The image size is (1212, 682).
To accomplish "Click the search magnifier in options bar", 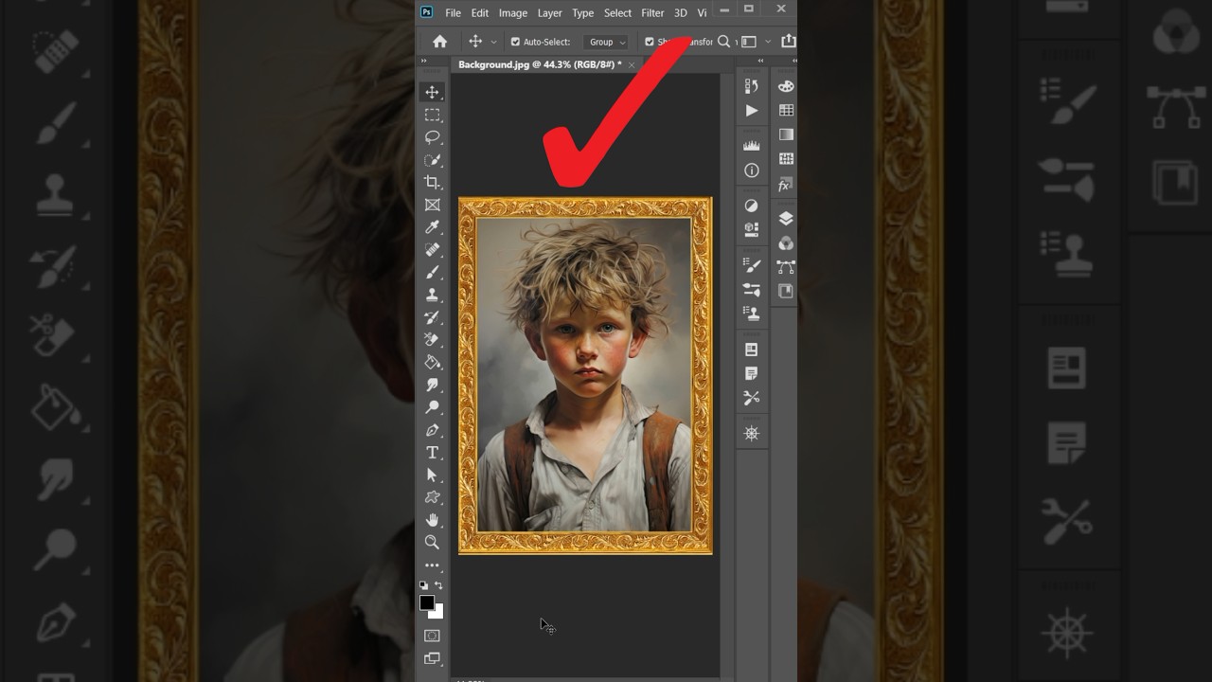I will point(723,42).
